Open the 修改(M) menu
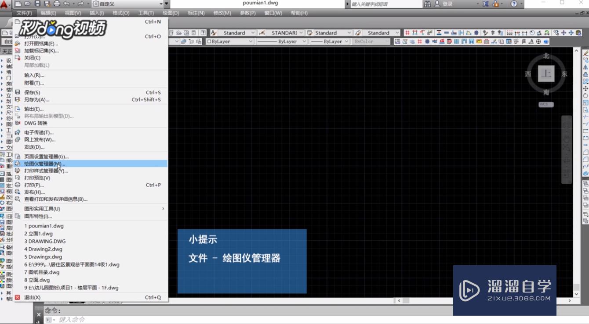The height and width of the screenshot is (324, 589). 222,13
